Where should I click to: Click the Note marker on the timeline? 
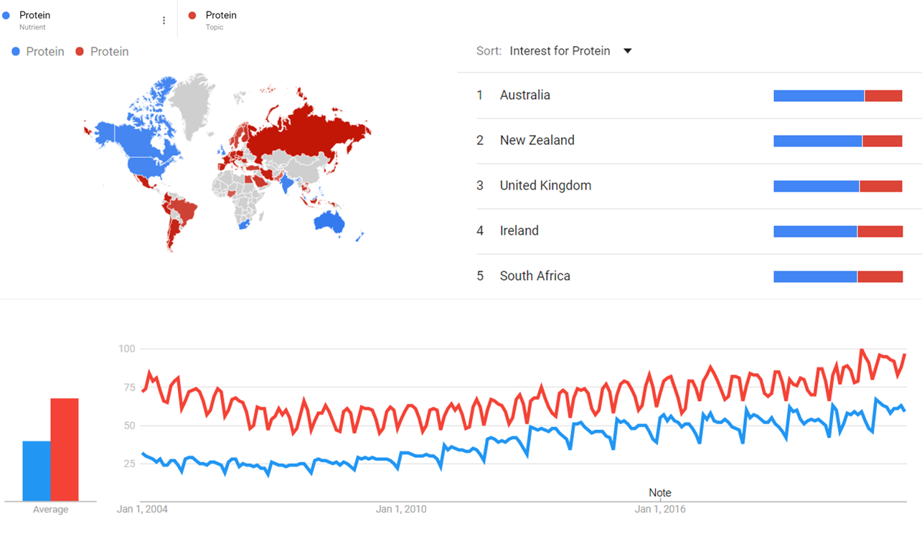click(660, 493)
